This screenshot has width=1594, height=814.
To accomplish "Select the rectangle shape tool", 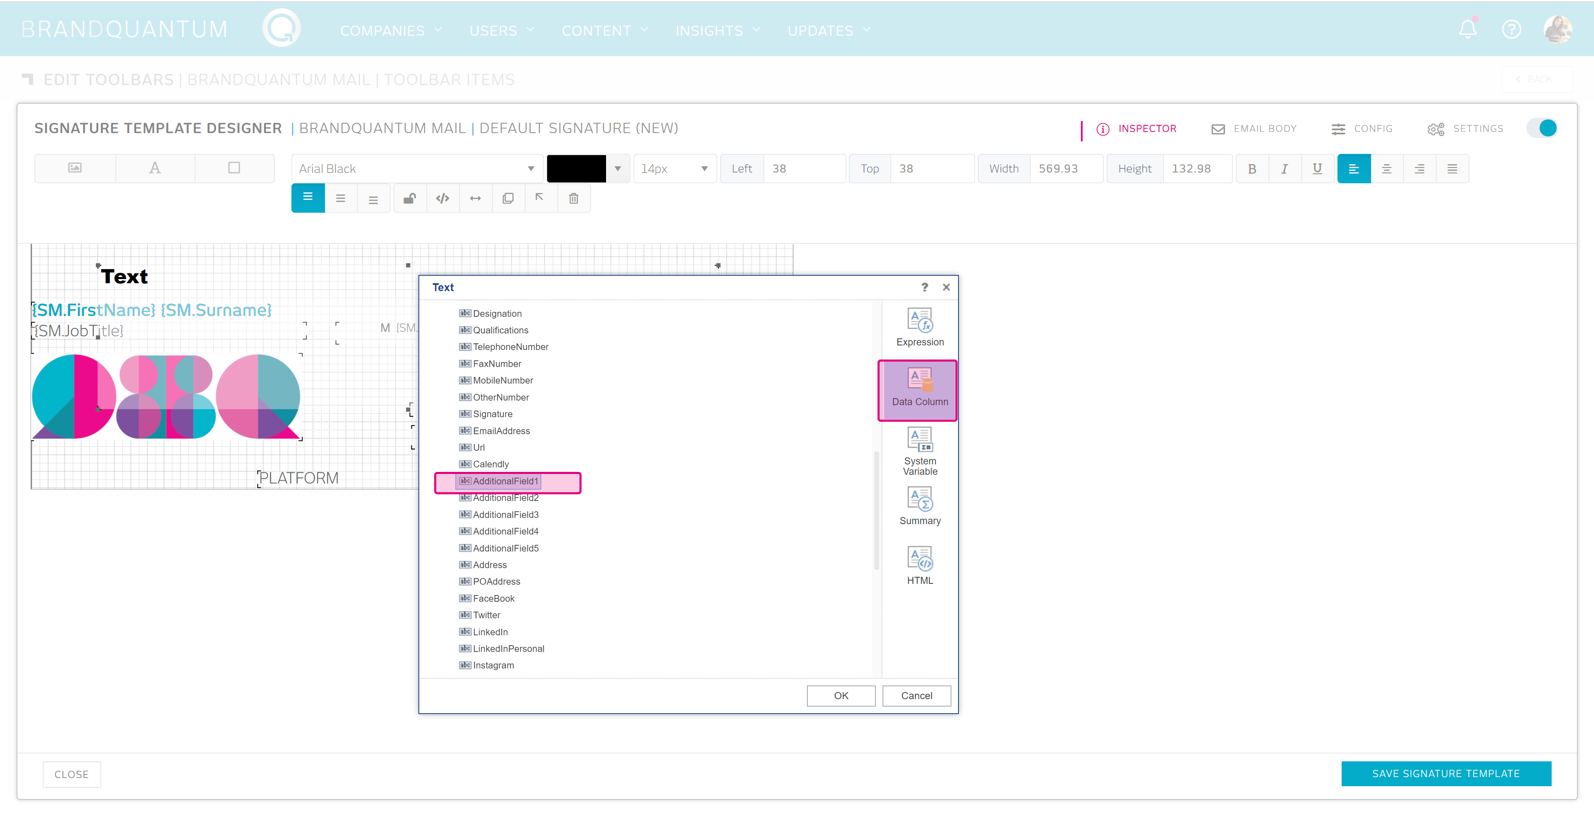I will (x=234, y=168).
